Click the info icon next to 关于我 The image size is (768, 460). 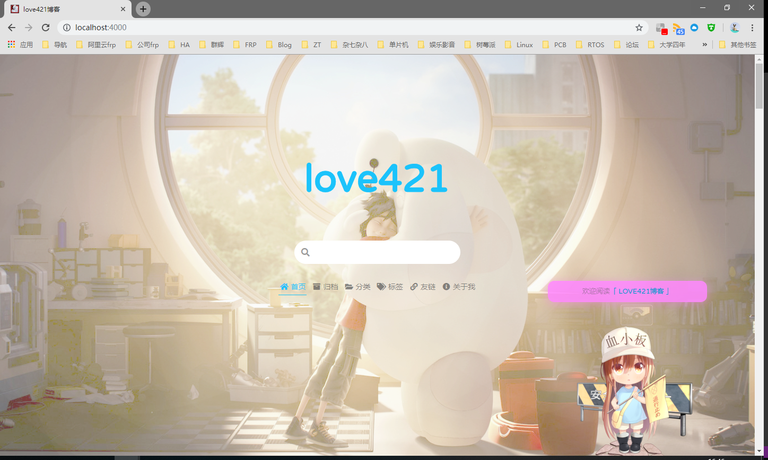pyautogui.click(x=446, y=287)
